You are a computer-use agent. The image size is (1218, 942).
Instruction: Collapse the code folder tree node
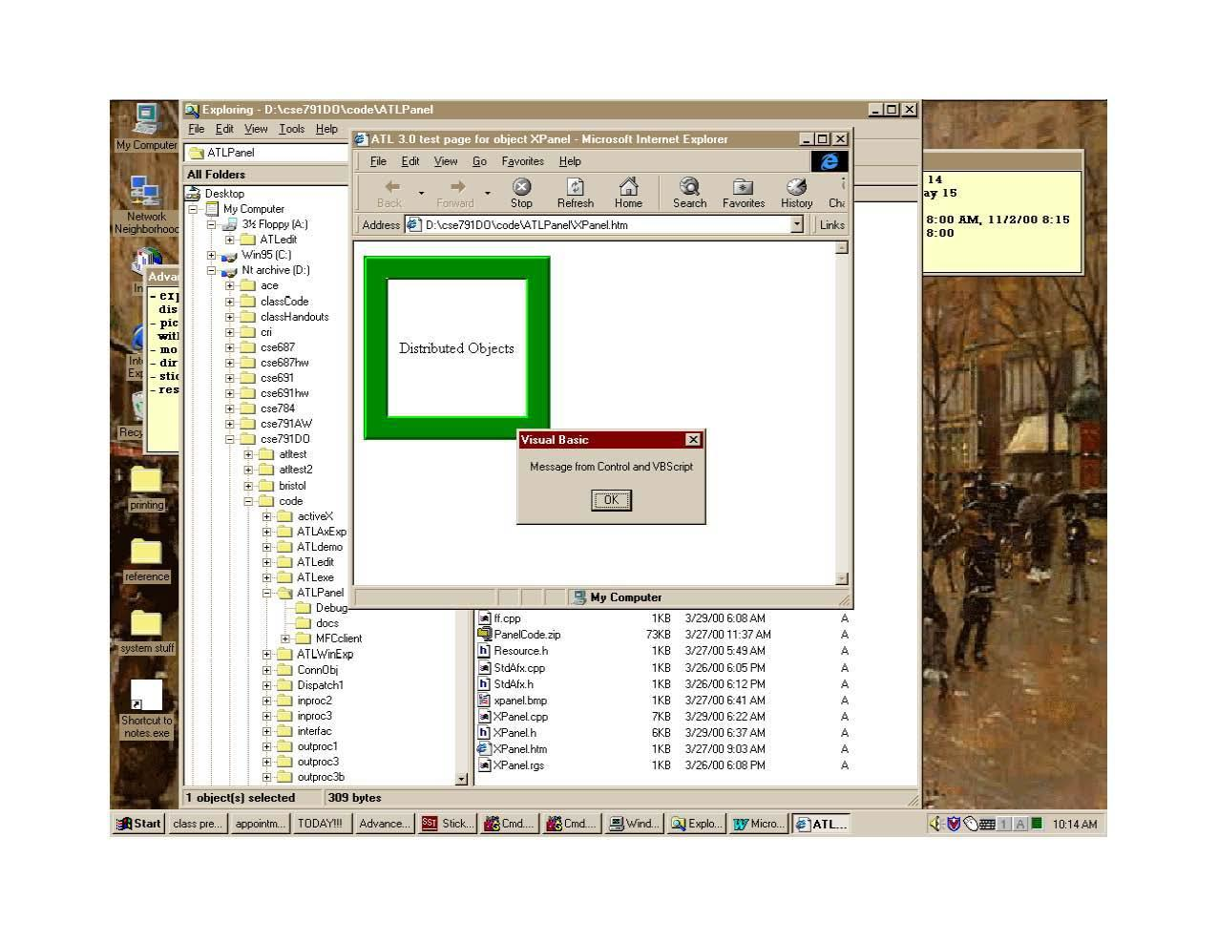pyautogui.click(x=248, y=500)
